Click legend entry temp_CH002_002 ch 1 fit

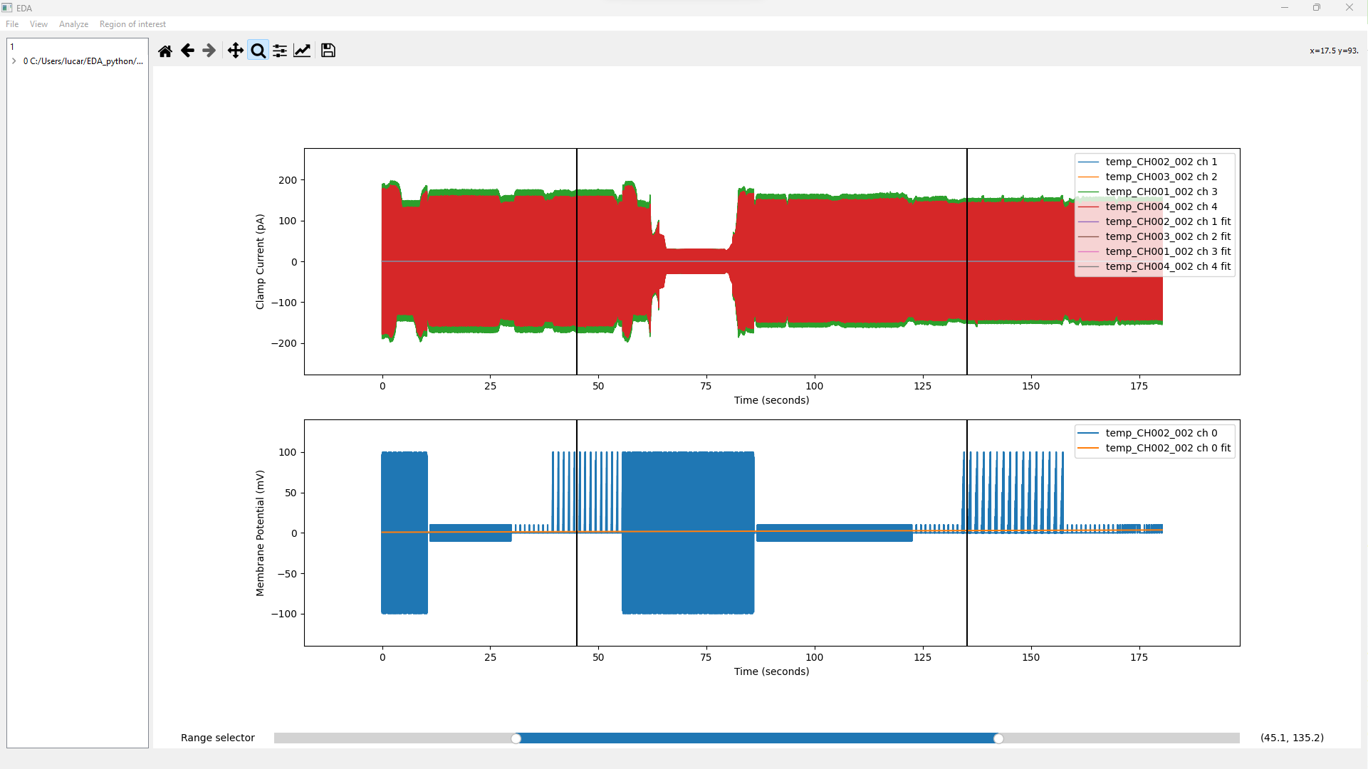(x=1154, y=221)
